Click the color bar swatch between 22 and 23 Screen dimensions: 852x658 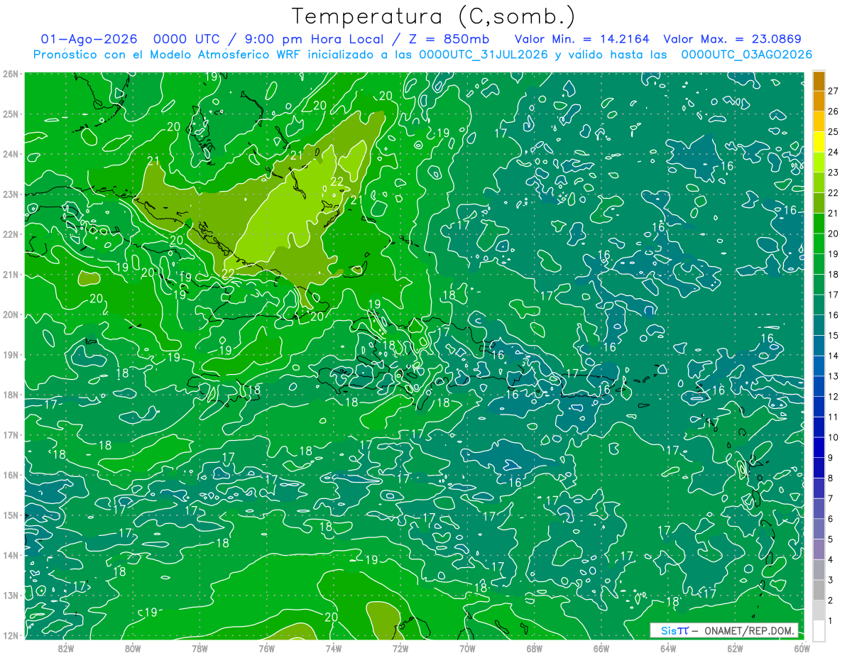point(819,182)
